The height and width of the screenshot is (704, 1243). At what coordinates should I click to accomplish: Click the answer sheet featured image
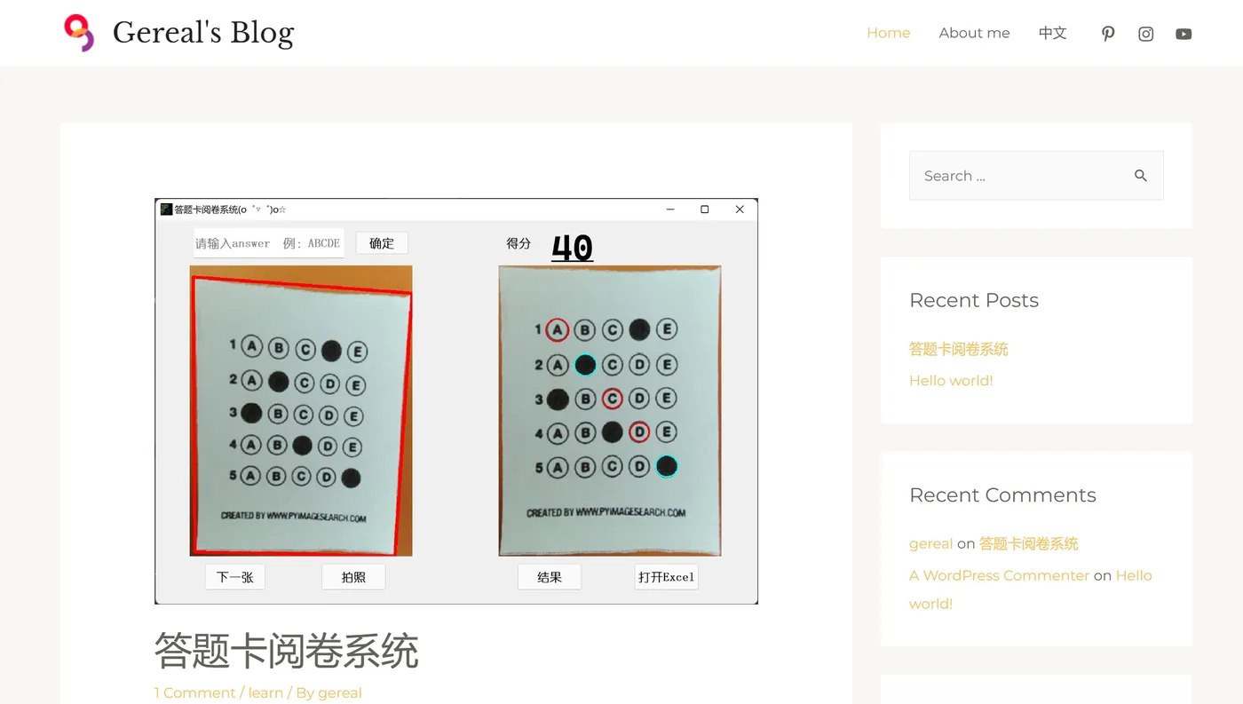(456, 400)
